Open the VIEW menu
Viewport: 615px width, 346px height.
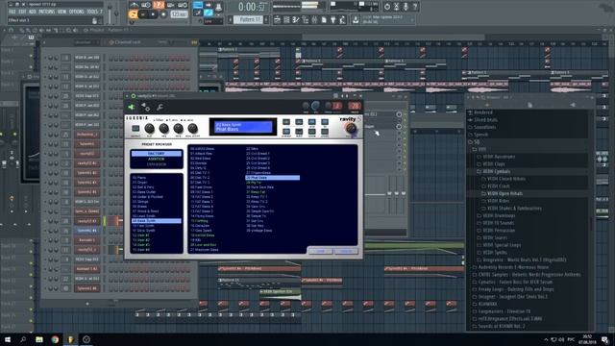61,12
